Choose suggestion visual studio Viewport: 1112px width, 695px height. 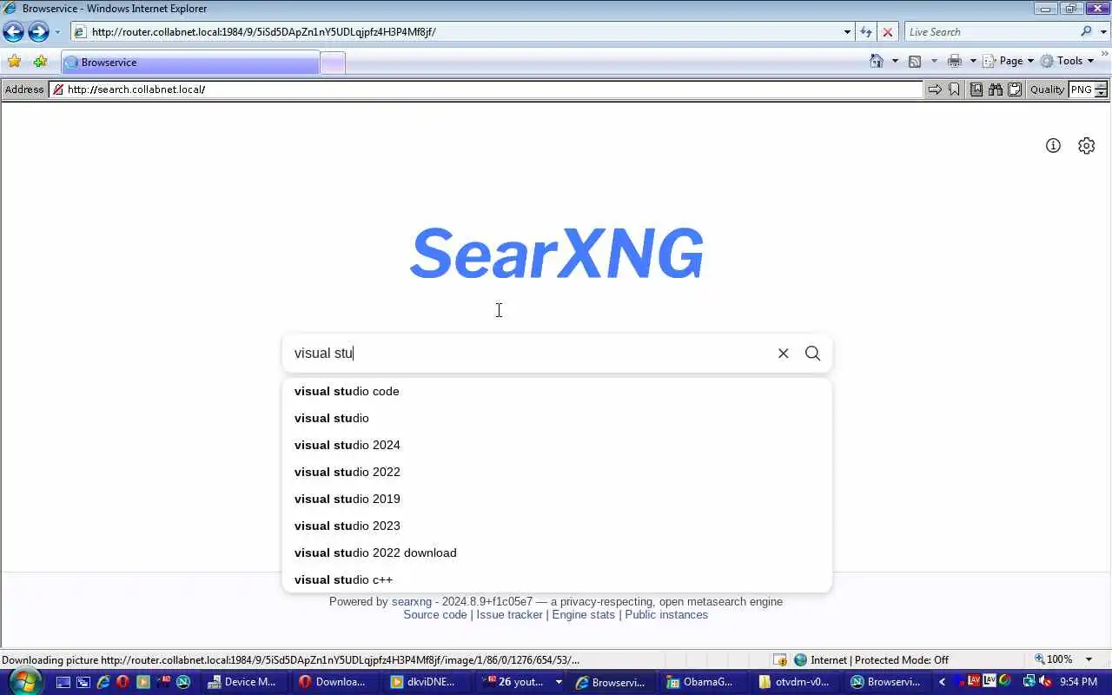557,418
